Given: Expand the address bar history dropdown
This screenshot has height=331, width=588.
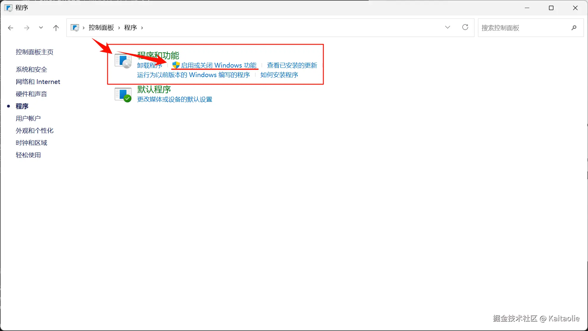Looking at the screenshot, I should [447, 27].
